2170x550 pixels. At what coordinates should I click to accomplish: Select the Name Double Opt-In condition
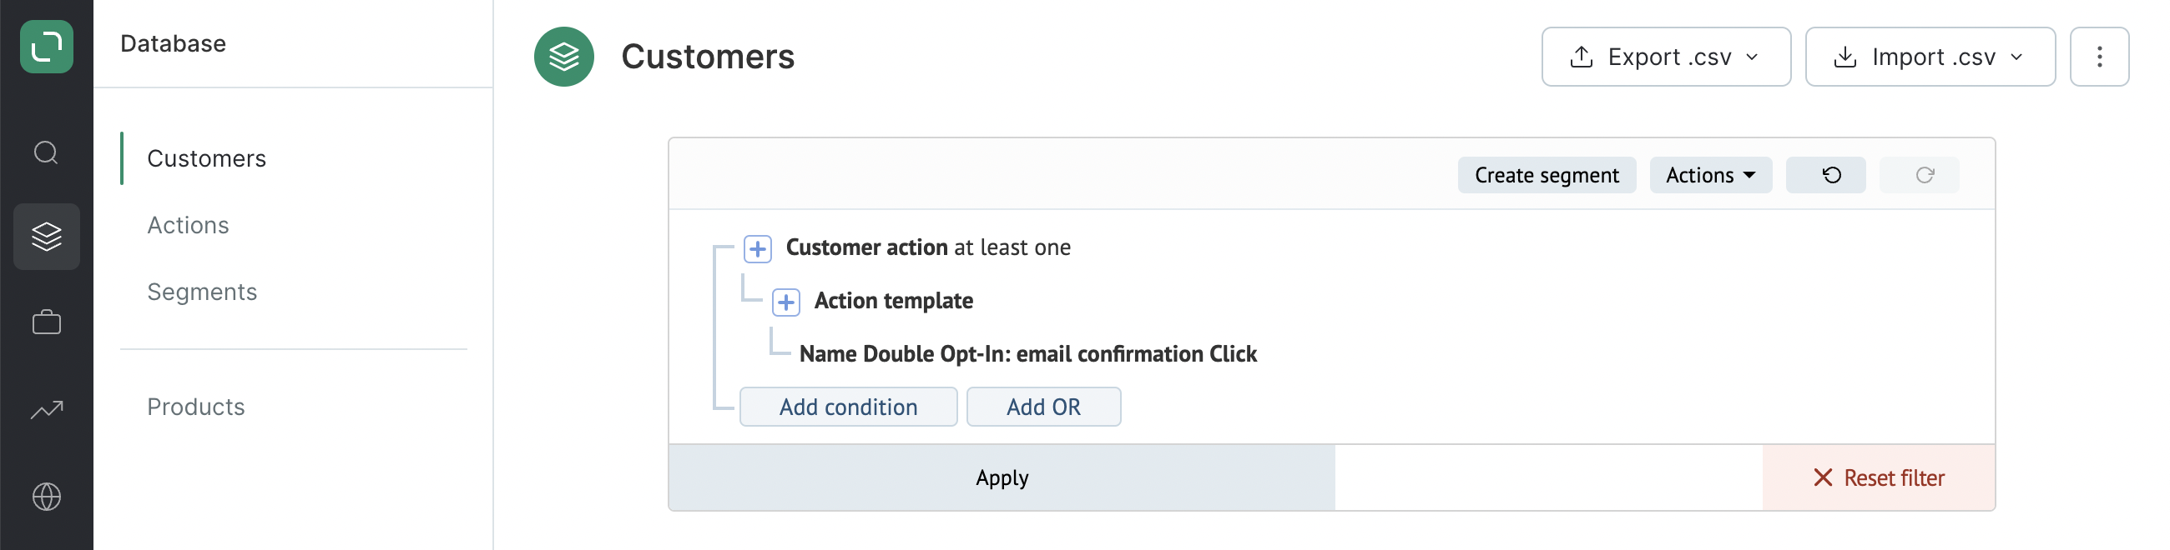click(1027, 354)
